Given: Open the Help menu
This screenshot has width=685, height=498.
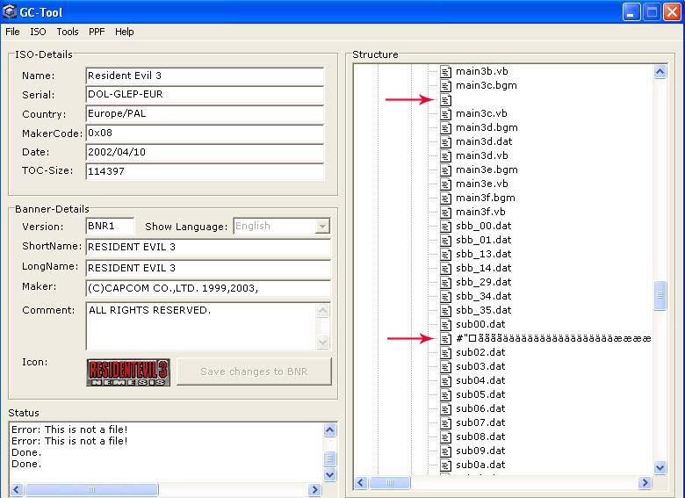Looking at the screenshot, I should 124,32.
